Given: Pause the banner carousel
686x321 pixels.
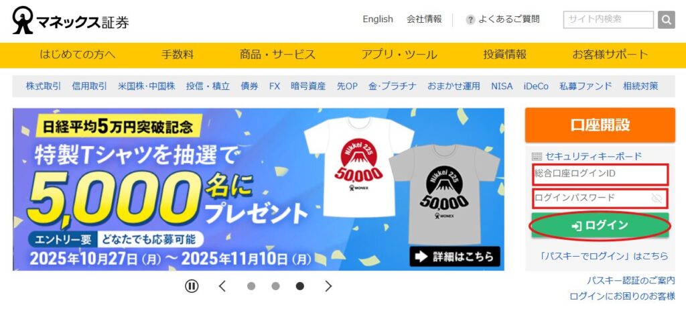Looking at the screenshot, I should coord(192,286).
